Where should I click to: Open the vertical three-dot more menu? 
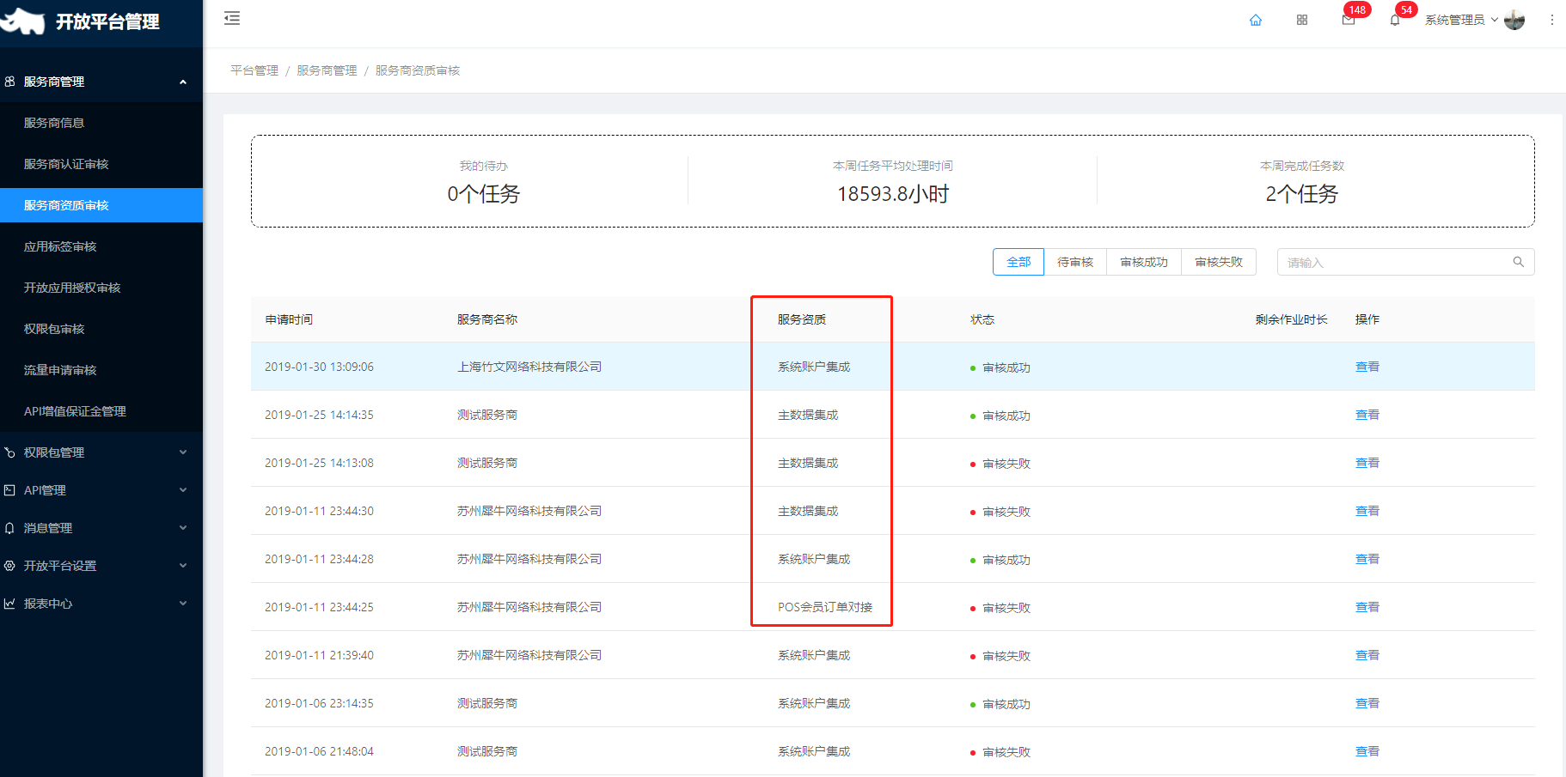(x=1552, y=20)
